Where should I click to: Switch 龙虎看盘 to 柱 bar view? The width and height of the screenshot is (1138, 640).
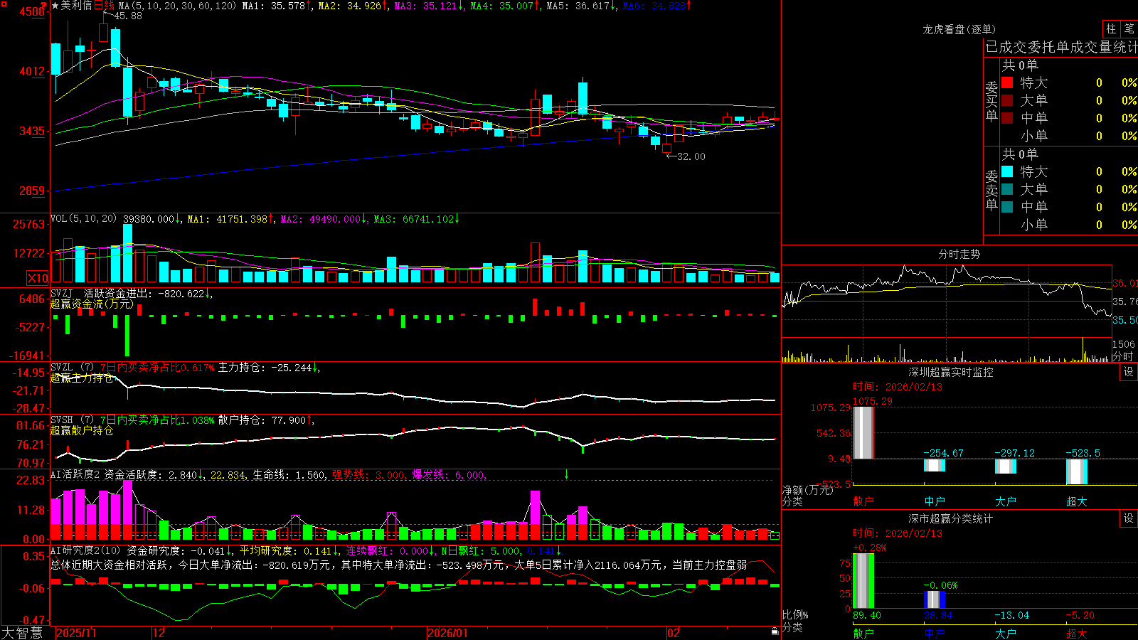coord(1111,29)
